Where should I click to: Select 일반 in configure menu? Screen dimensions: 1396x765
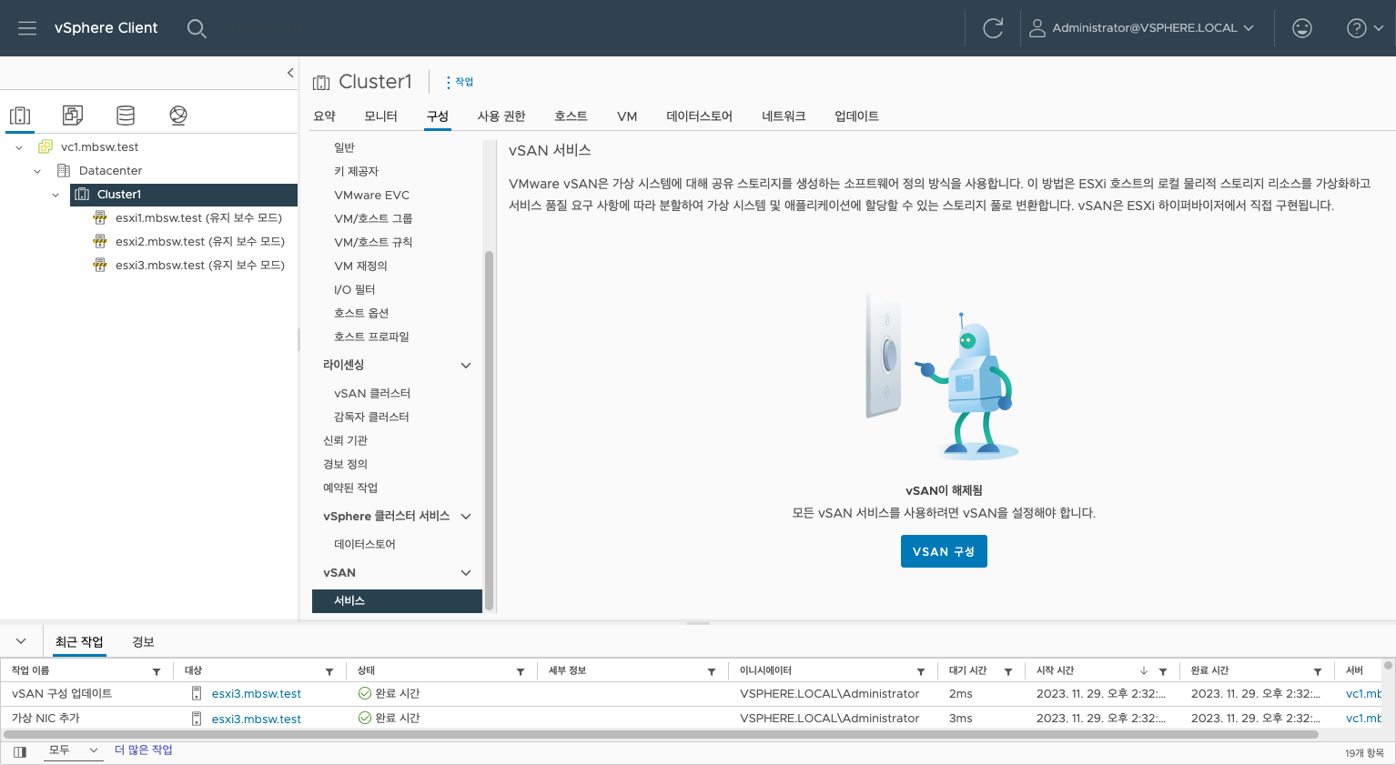click(x=344, y=147)
